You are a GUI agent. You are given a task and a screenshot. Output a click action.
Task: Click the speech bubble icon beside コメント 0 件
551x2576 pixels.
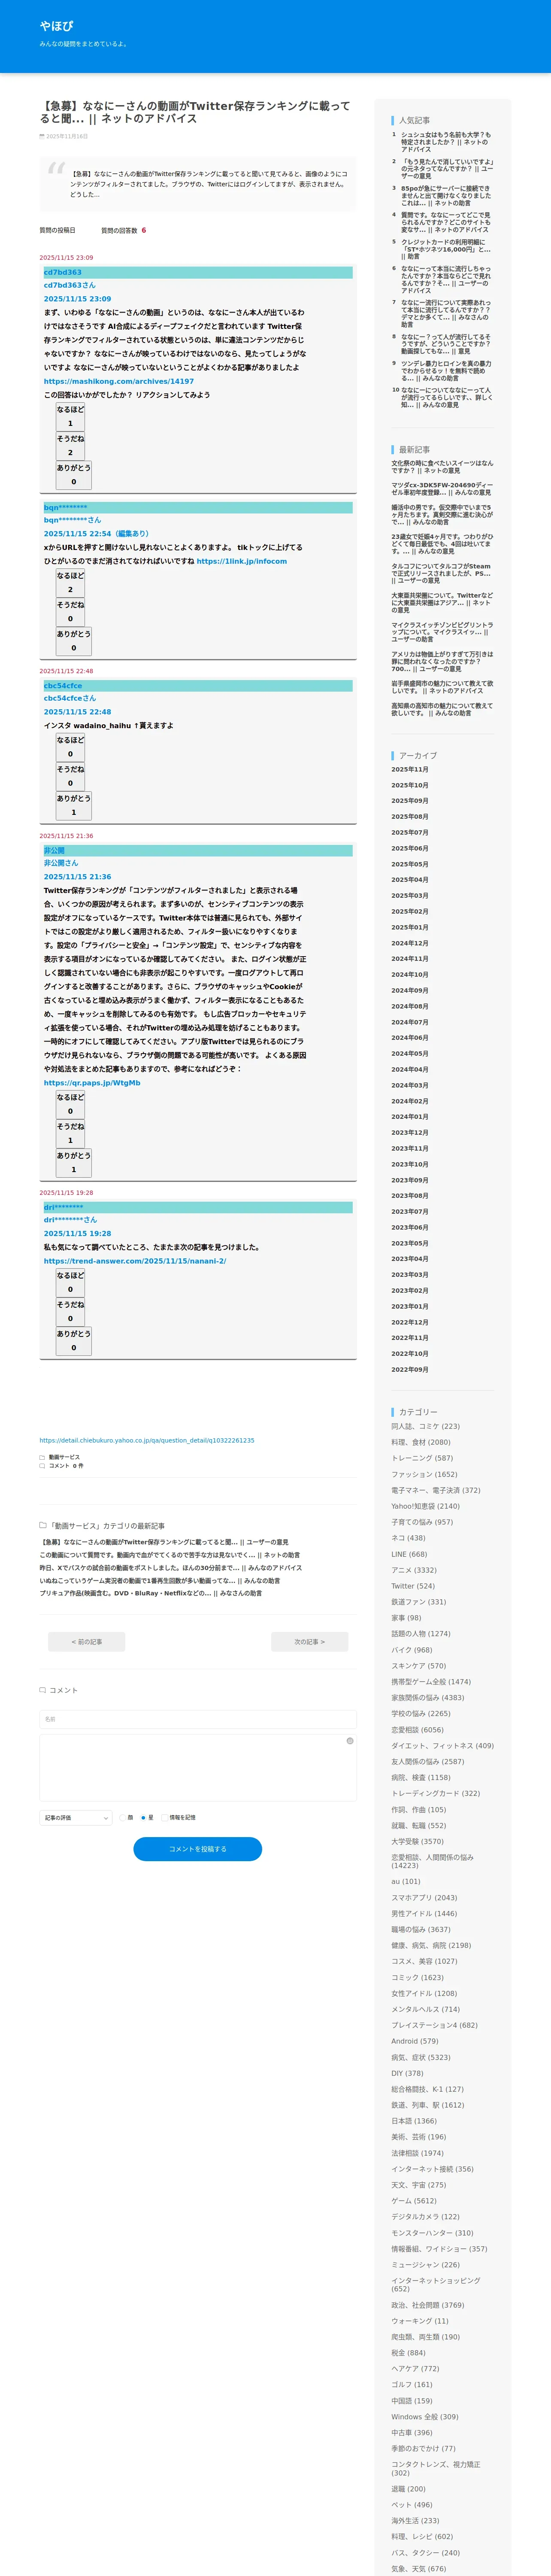click(x=43, y=1466)
